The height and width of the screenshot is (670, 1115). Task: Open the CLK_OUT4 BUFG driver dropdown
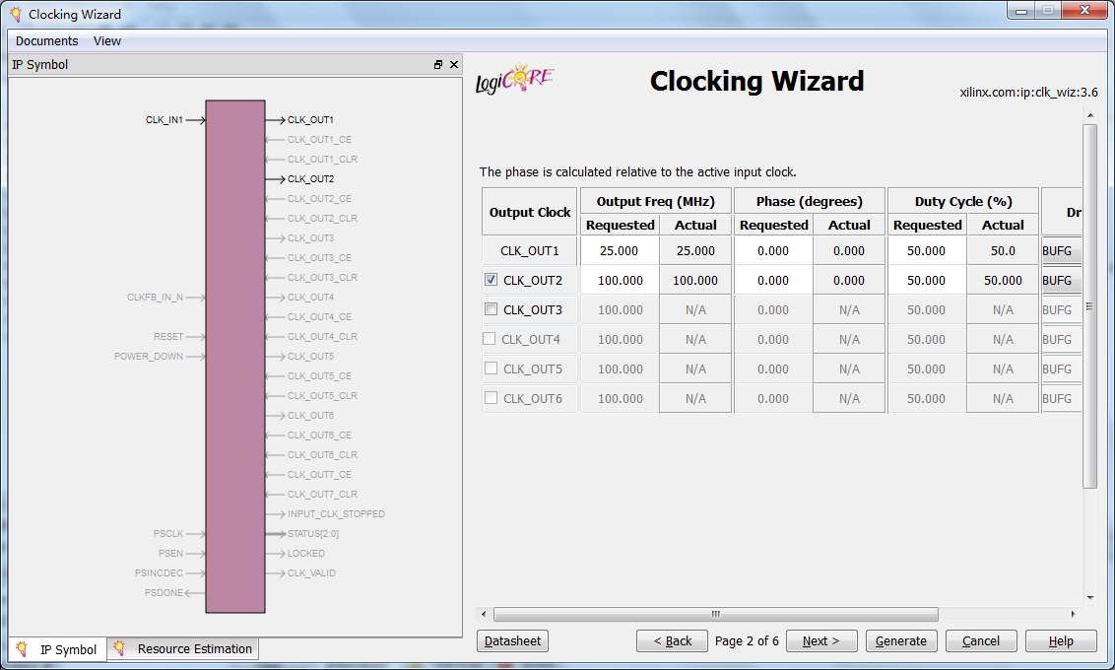coord(1061,339)
